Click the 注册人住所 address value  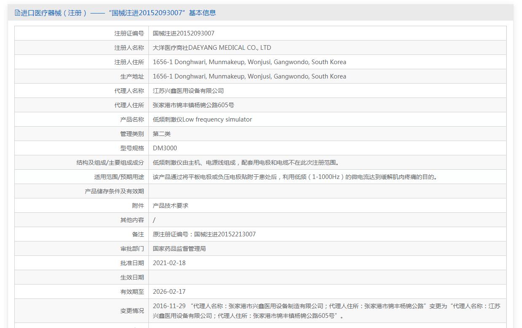(249, 62)
